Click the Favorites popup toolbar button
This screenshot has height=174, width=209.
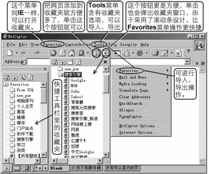point(105,53)
